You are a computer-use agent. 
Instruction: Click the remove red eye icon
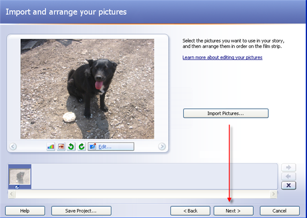61,146
